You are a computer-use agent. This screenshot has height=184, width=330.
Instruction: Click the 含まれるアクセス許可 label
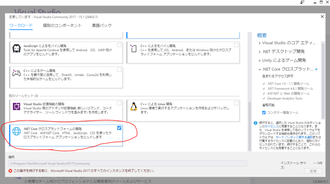[x=278, y=76]
